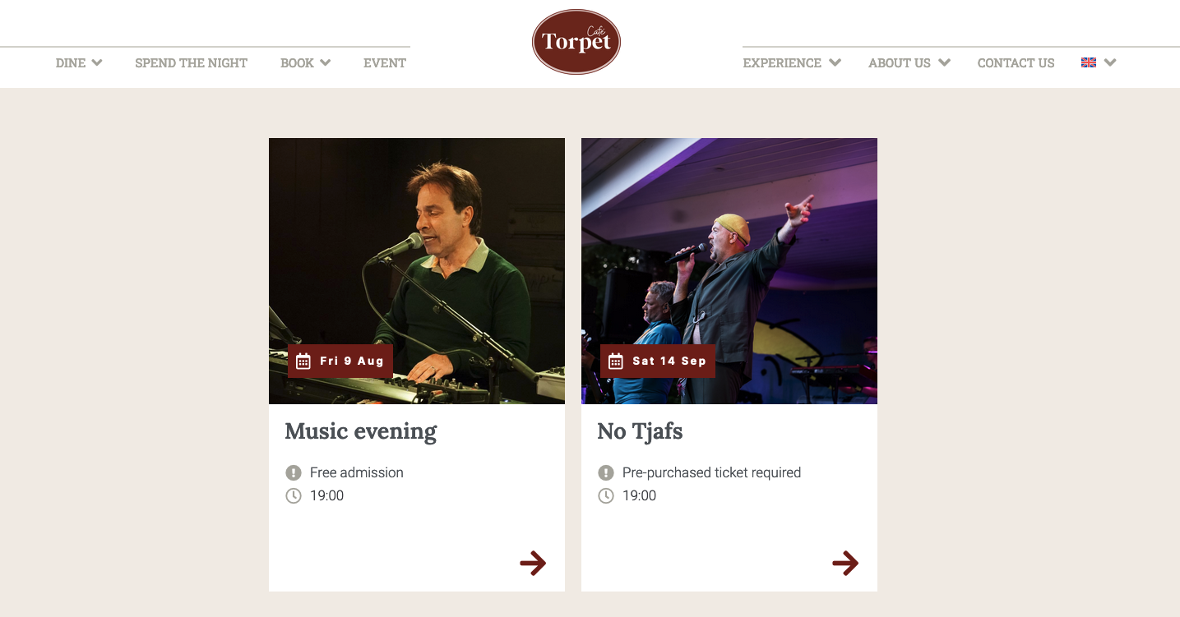This screenshot has height=617, width=1180.
Task: Expand the Book dropdown menu
Action: [305, 62]
